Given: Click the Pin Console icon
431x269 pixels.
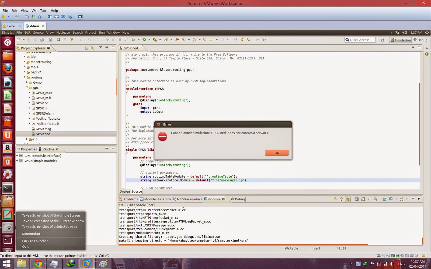Looking at the screenshot, I should [385, 199].
